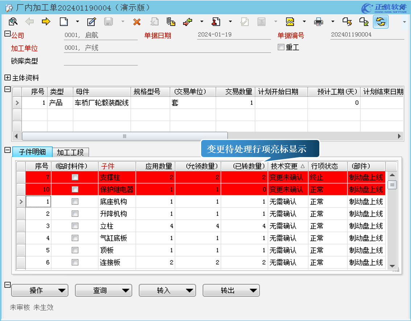Viewport: 411px width, 321px height.
Task: Switch to the 加工工段 tab
Action: tap(70, 152)
